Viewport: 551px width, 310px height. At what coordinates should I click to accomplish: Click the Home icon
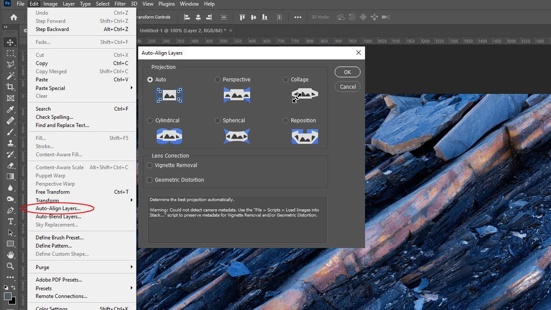tap(14, 17)
